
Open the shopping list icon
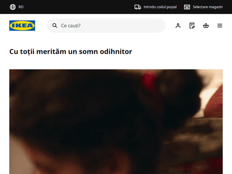[x=192, y=26]
